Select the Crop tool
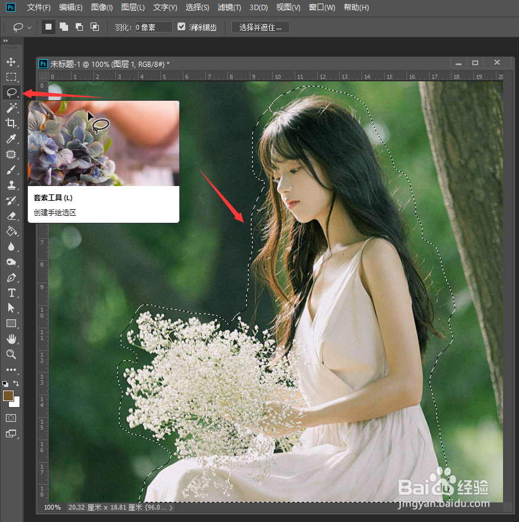519x522 pixels. click(11, 123)
